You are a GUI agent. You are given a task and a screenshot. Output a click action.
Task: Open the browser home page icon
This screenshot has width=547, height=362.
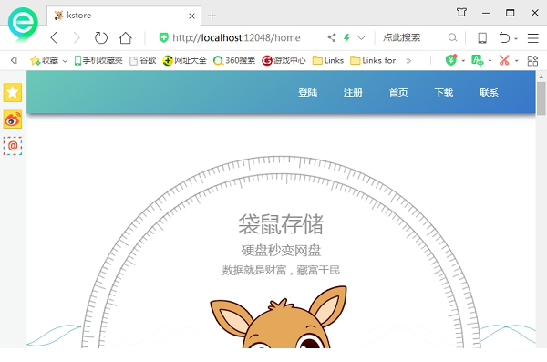[x=126, y=37]
